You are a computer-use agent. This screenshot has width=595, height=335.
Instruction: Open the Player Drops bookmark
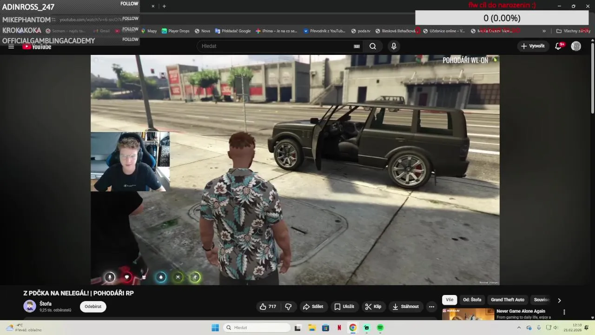[176, 31]
